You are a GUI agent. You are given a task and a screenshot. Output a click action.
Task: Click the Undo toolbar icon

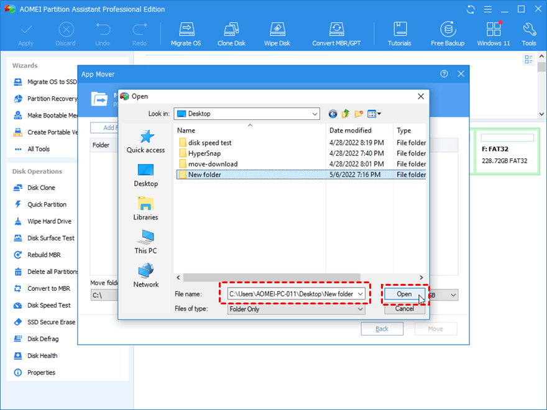click(103, 34)
